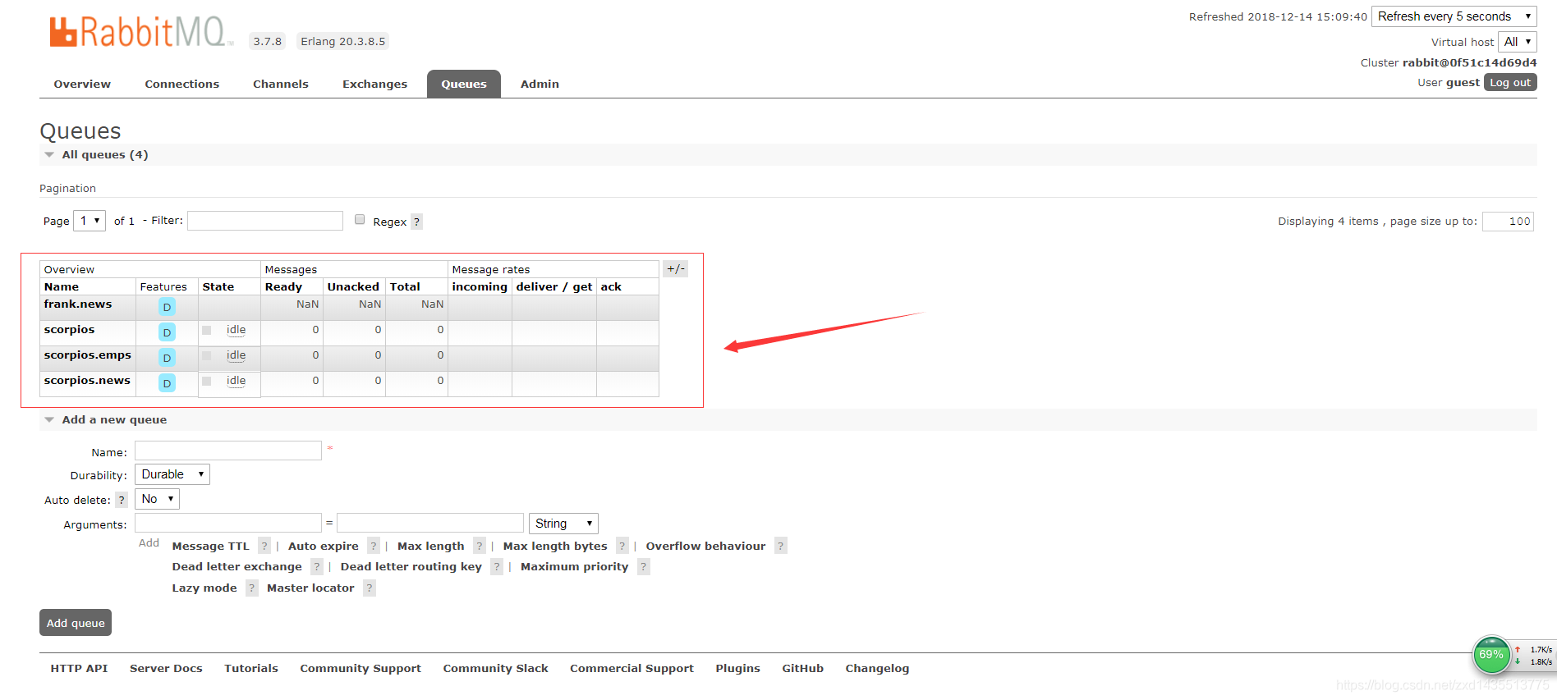Click the Log out button
Image resolution: width=1557 pixels, height=700 pixels.
pyautogui.click(x=1510, y=82)
